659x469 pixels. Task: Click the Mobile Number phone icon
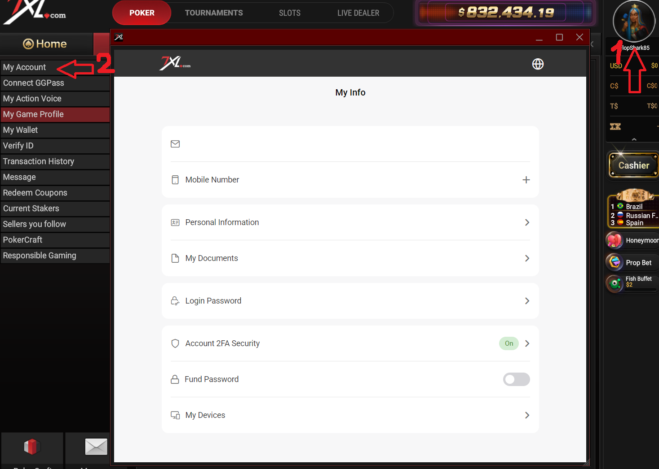(x=175, y=180)
